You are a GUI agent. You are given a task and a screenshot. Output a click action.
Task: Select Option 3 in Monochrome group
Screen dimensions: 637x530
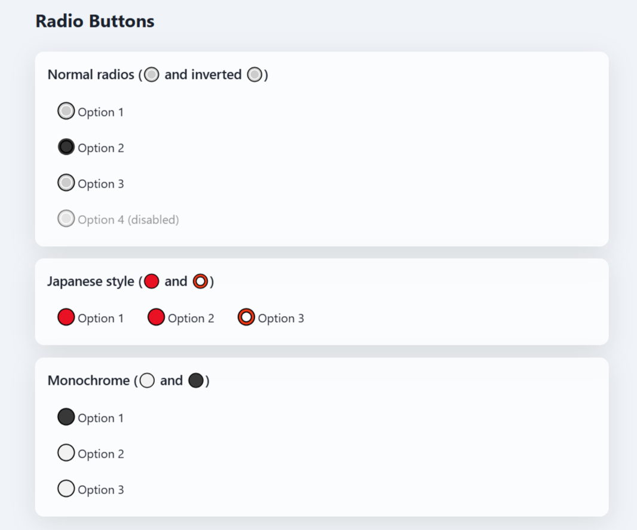tap(66, 488)
